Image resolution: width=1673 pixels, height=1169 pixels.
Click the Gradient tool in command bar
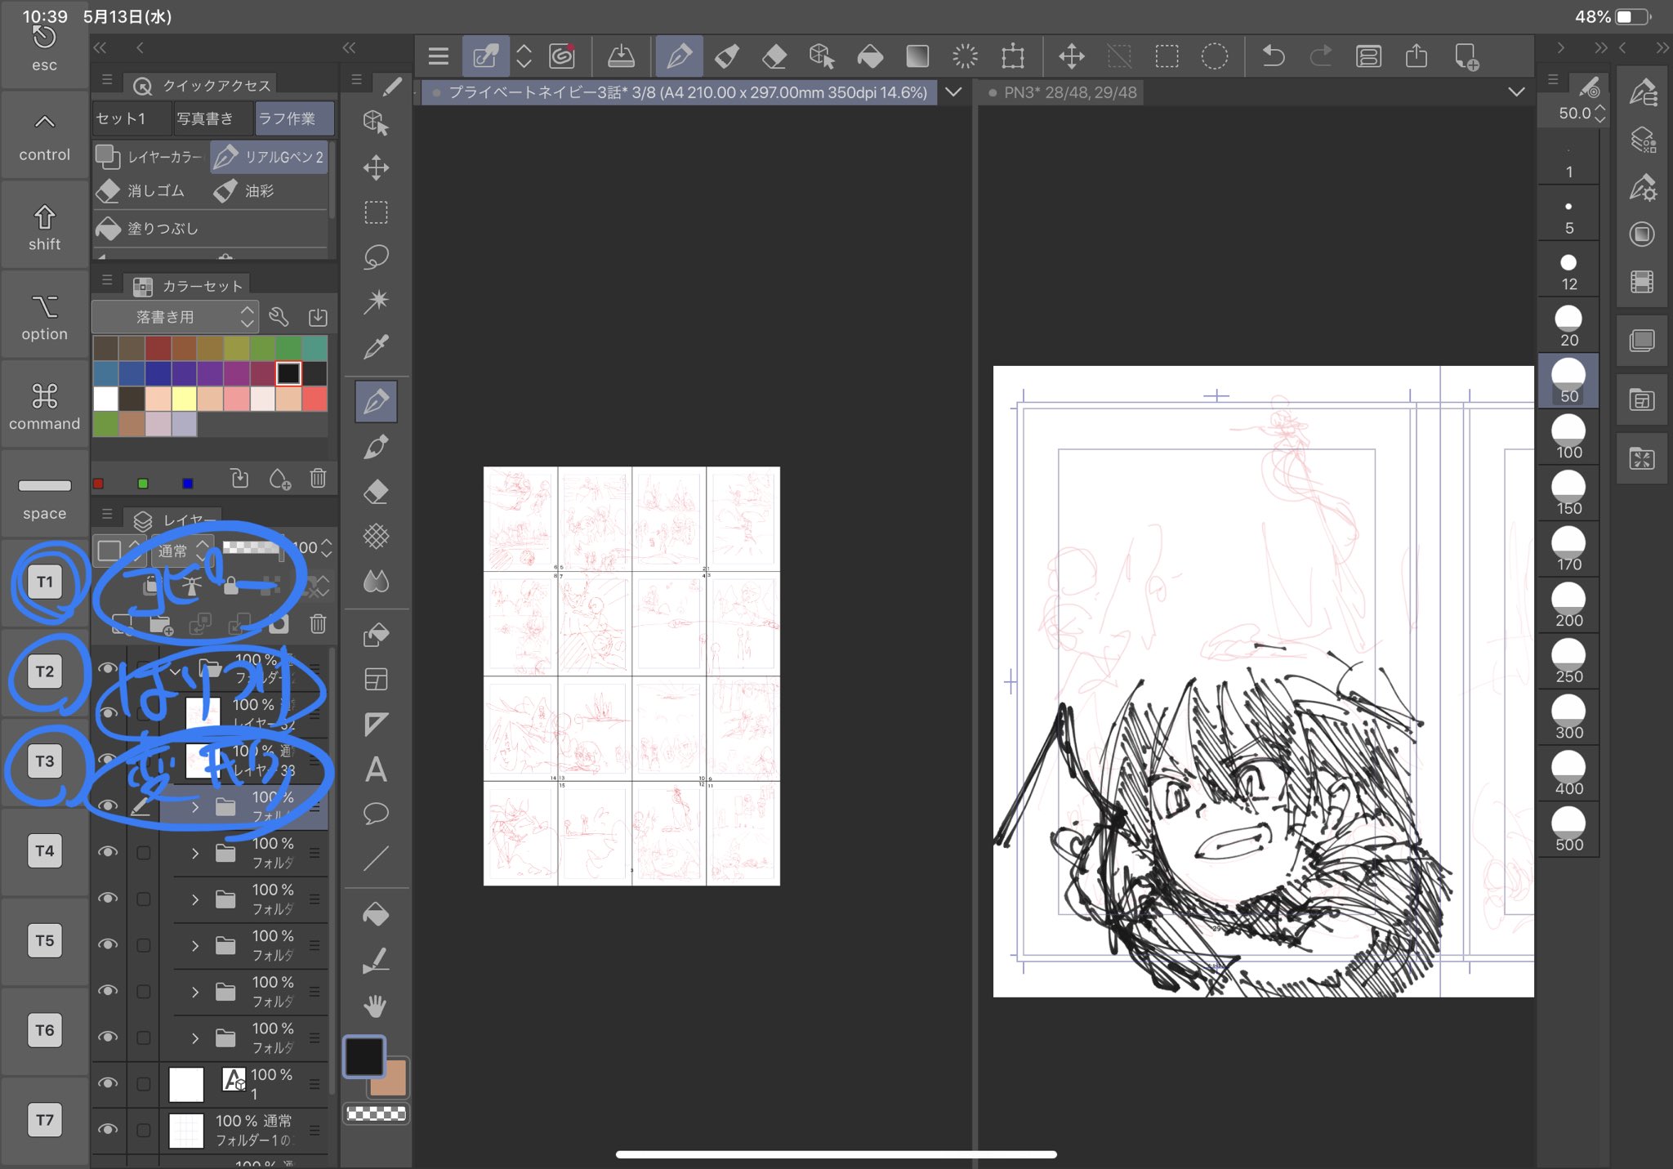pyautogui.click(x=917, y=56)
